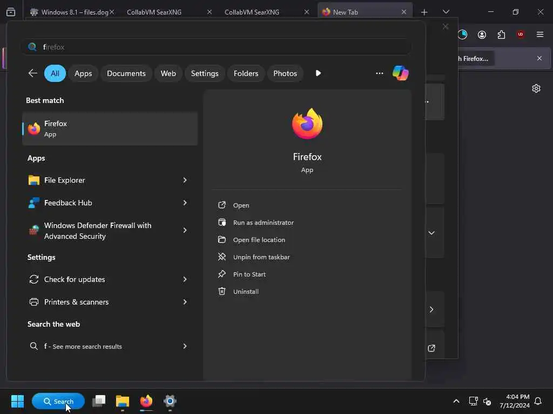Open the Settings gear on the taskbar

pos(170,401)
